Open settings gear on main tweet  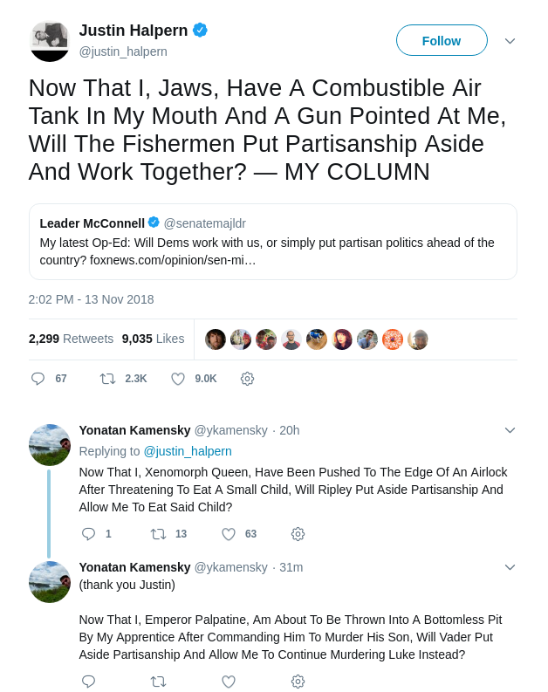point(247,379)
